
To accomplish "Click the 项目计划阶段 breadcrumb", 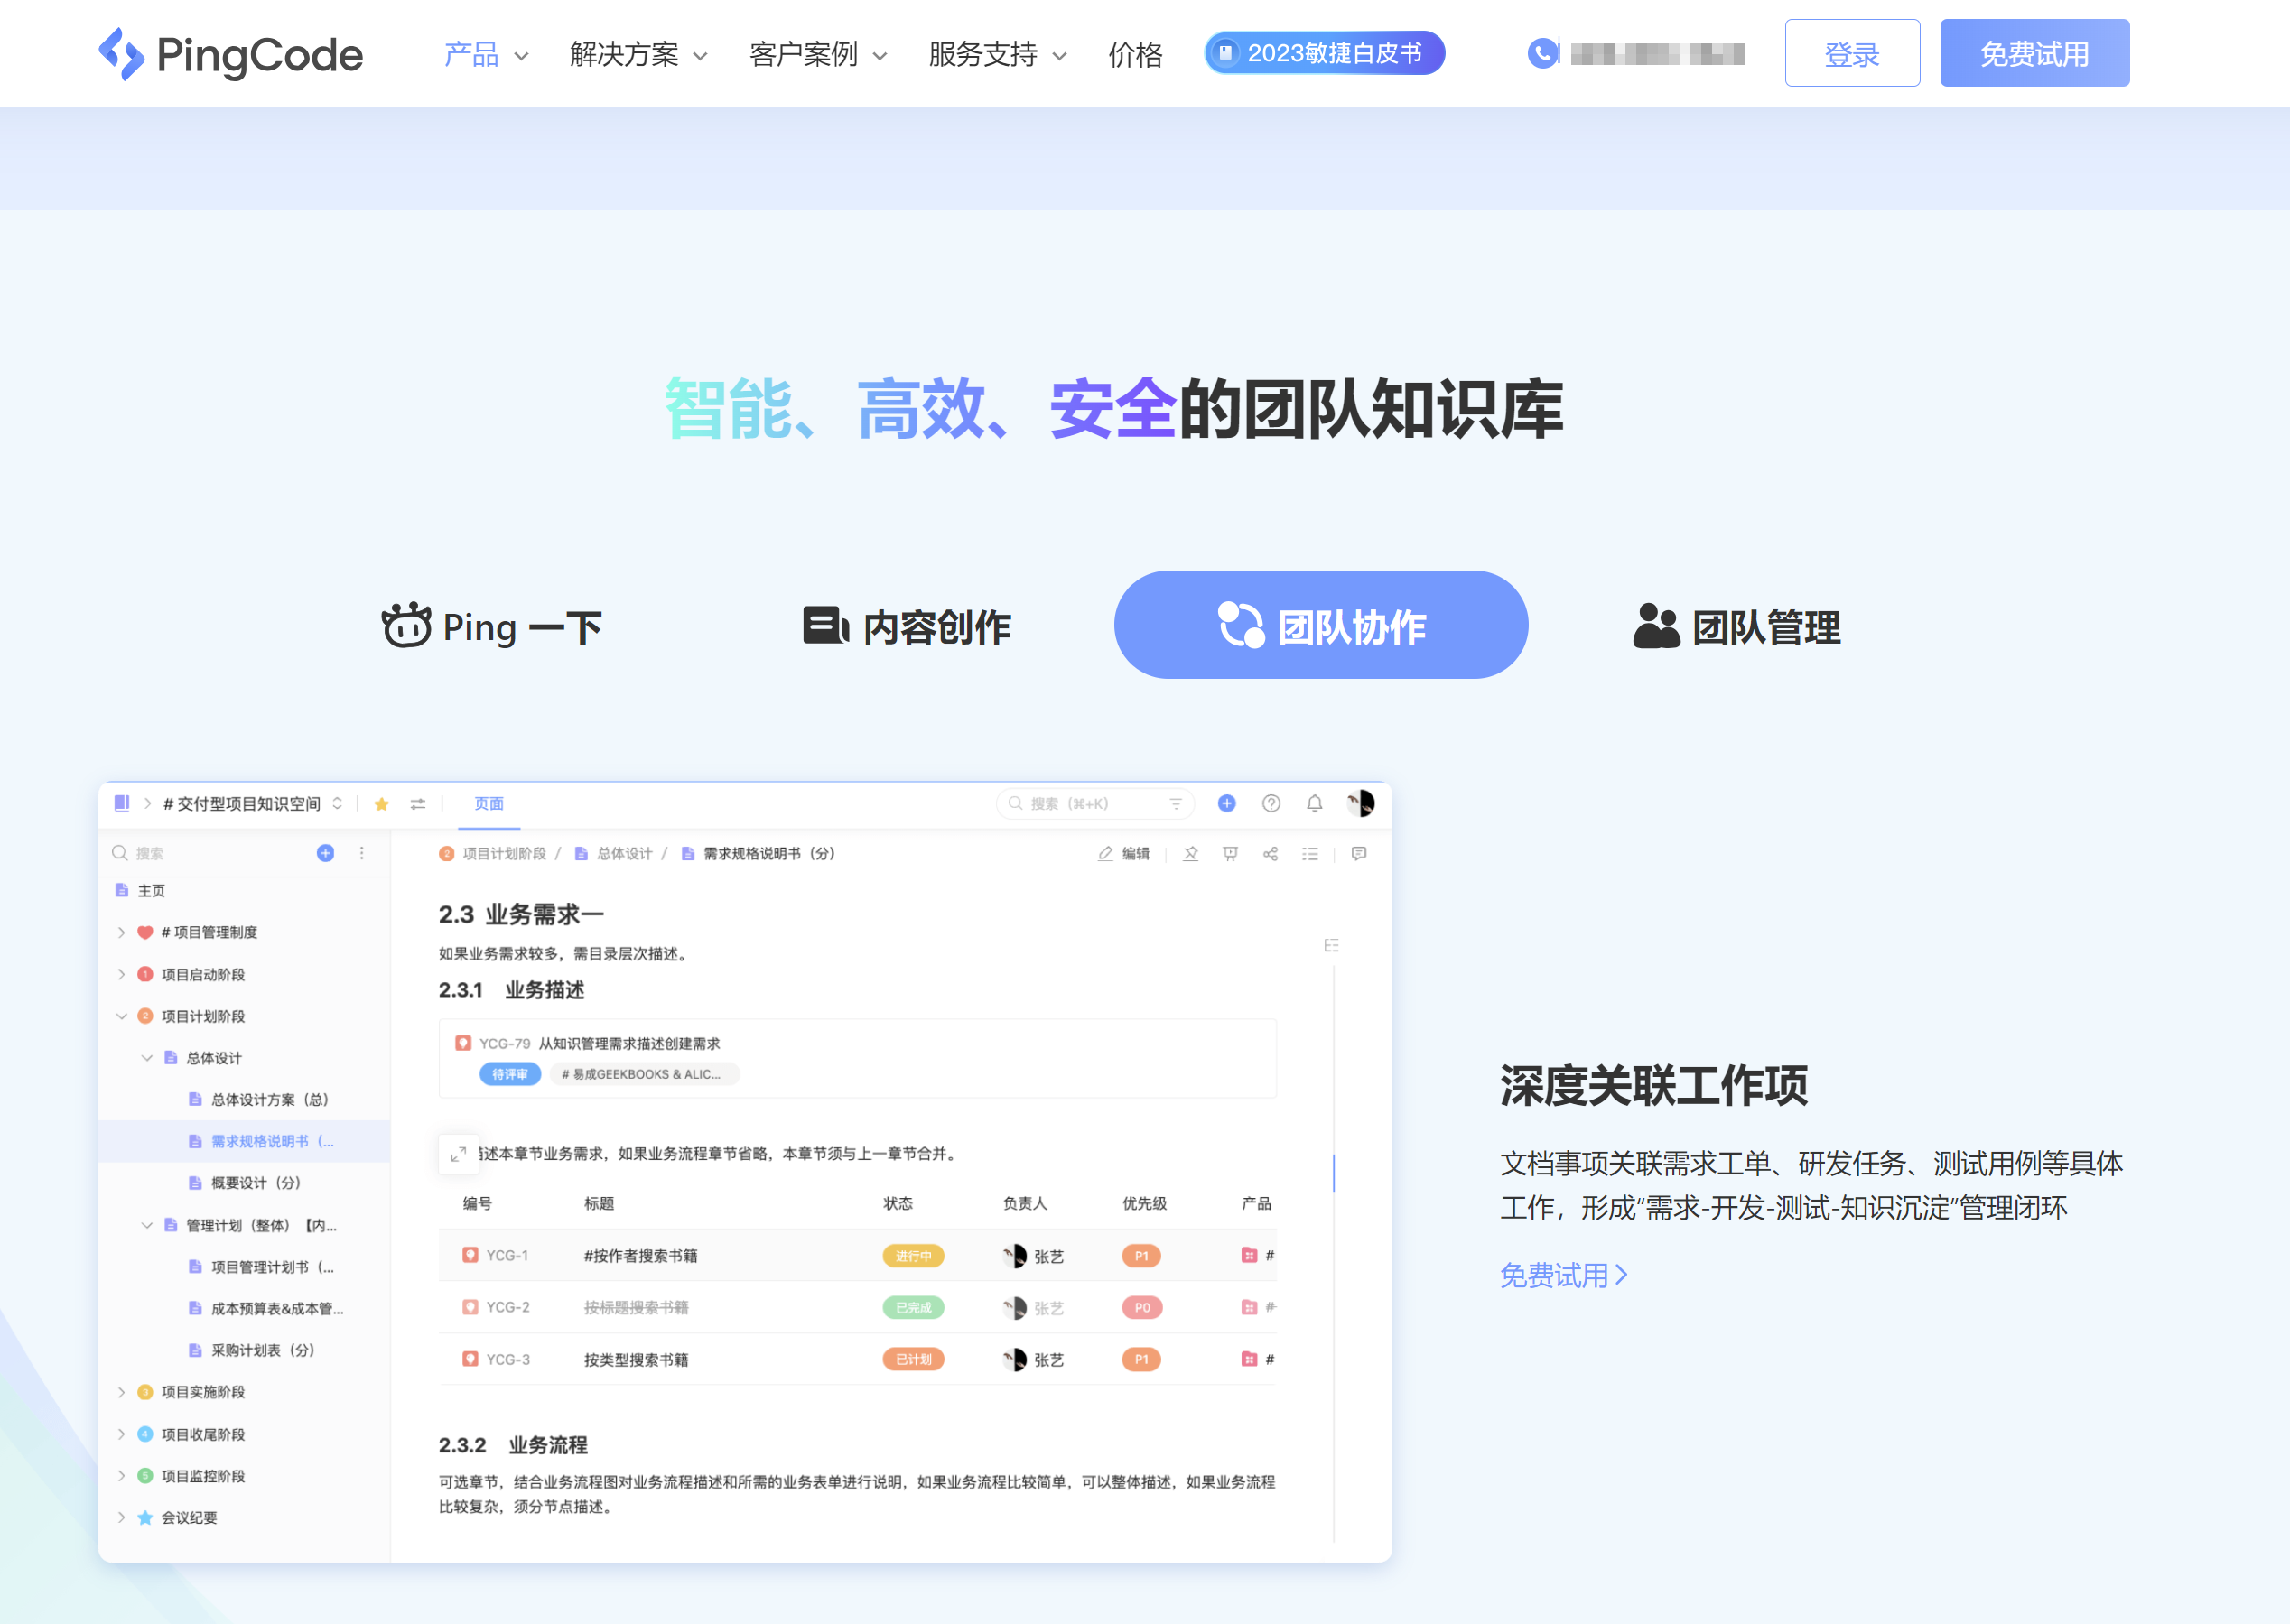I will coord(493,853).
